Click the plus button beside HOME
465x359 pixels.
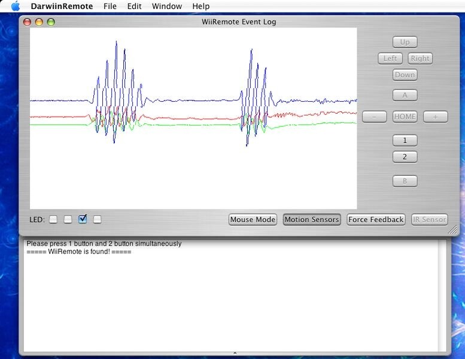coord(435,117)
